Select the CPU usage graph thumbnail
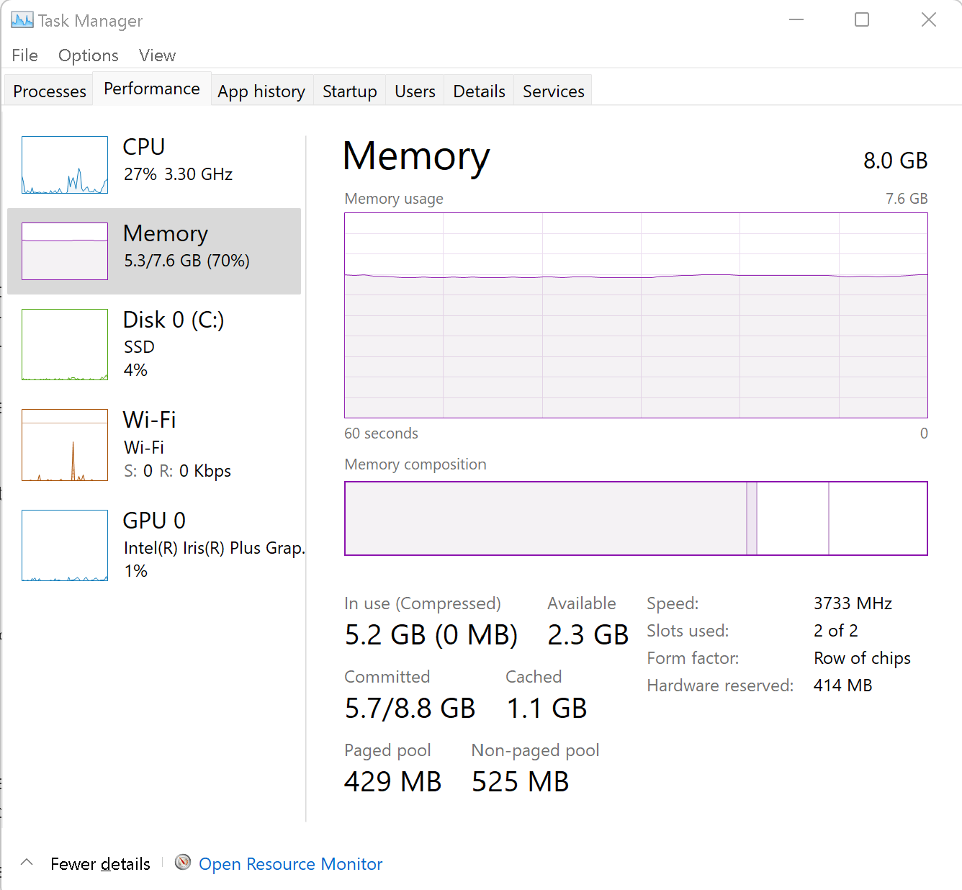 (x=65, y=165)
